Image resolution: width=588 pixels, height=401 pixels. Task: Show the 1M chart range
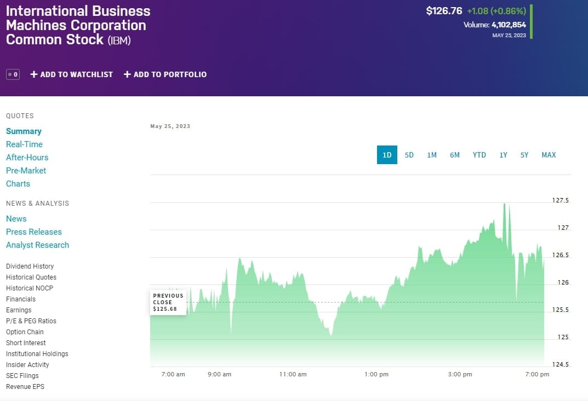click(432, 155)
